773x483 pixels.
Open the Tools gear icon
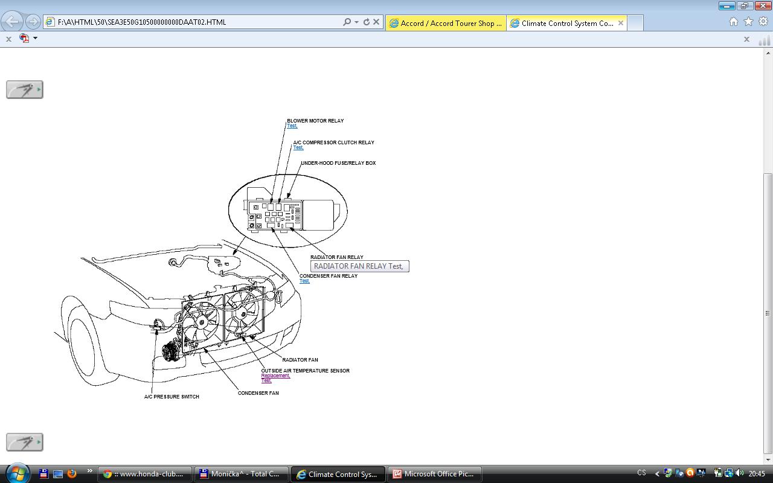point(763,22)
